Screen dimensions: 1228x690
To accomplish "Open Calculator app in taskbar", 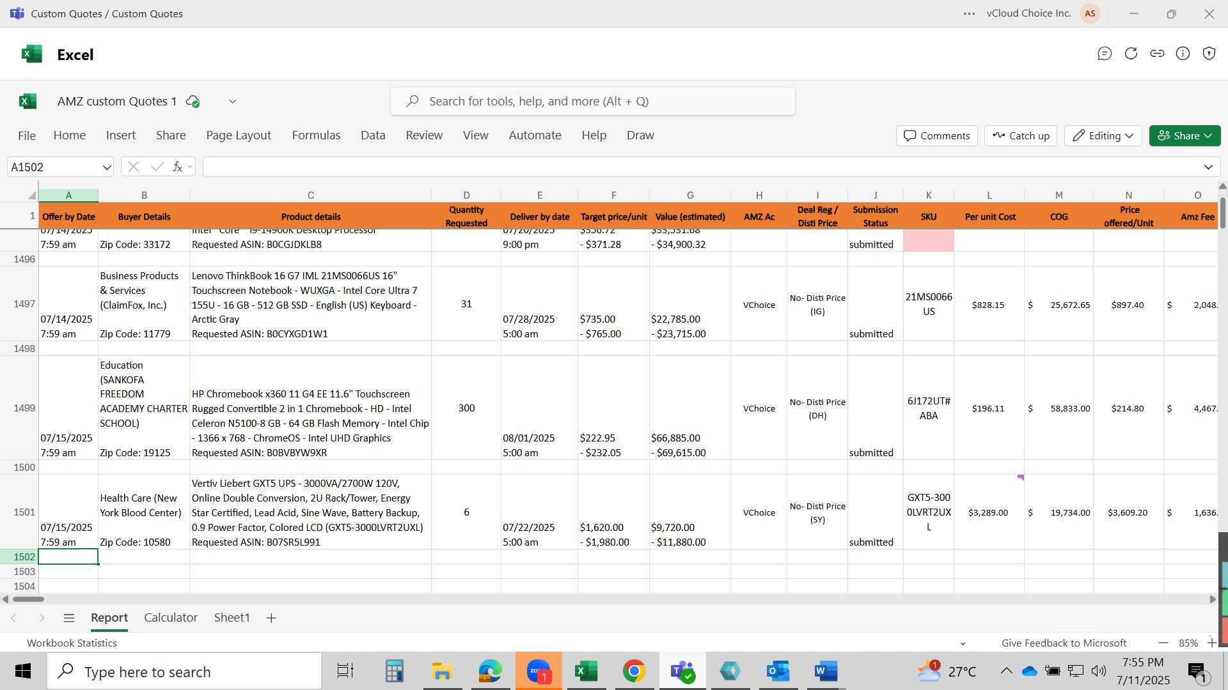I will click(x=394, y=671).
